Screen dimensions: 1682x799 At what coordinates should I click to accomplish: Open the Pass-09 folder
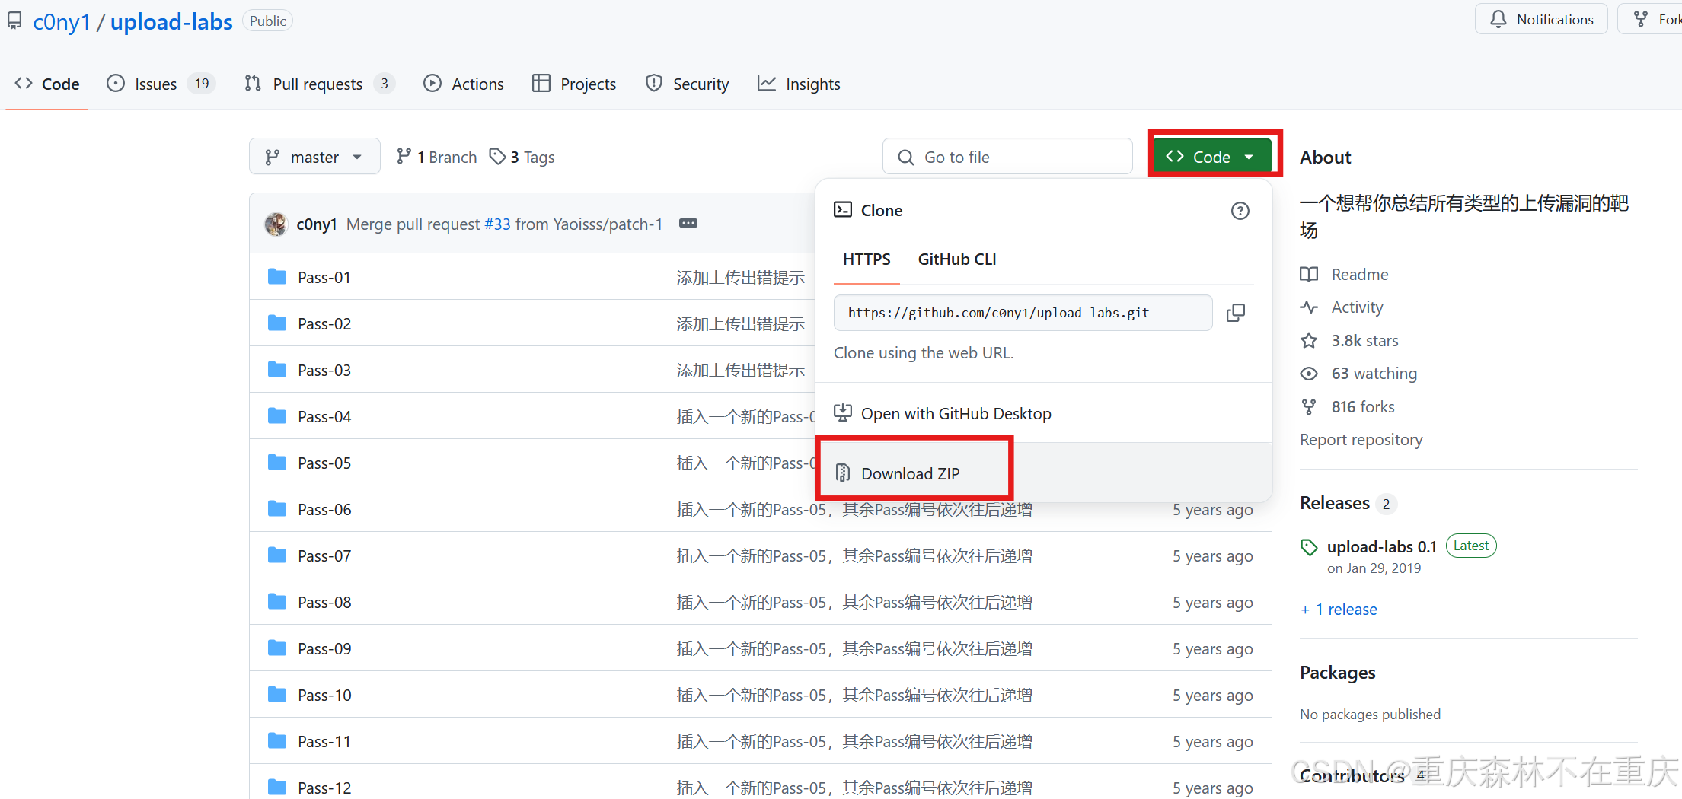[x=324, y=649]
